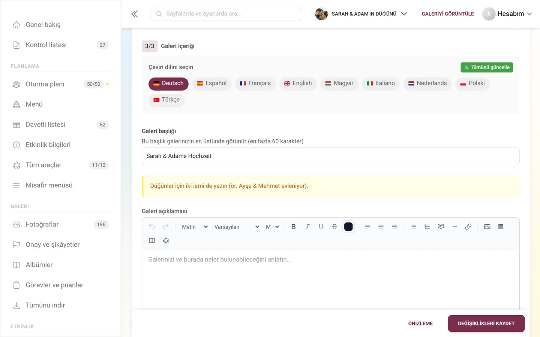Screen dimensions: 540x337
Task: Click the strikethrough toolbar icon
Action: point(334,227)
